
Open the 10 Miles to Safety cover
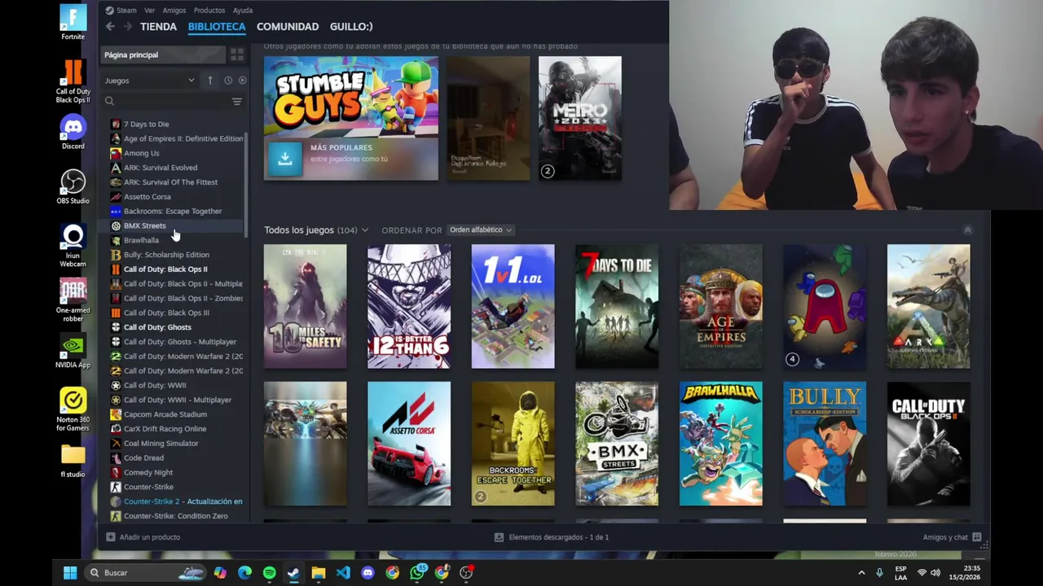(x=305, y=307)
